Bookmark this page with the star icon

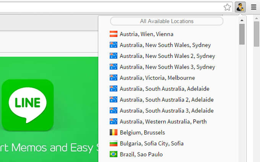click(227, 7)
